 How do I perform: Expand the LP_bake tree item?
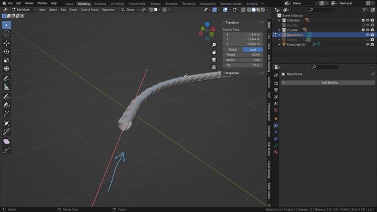click(x=279, y=30)
